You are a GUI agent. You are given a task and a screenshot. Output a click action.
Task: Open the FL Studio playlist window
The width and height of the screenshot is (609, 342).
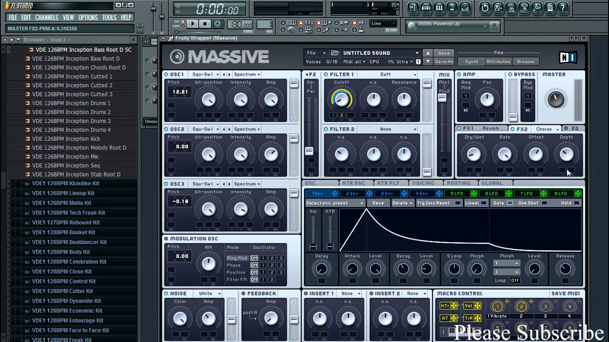[413, 8]
